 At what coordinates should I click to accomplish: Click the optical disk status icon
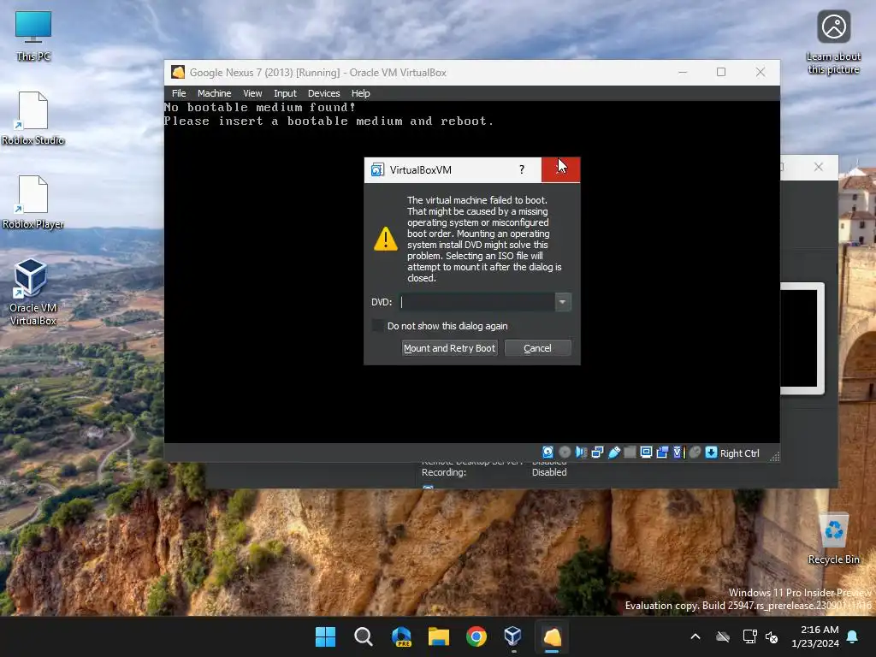(x=565, y=453)
